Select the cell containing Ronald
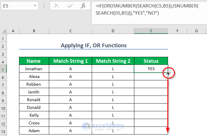The height and width of the screenshot is (136, 207). coord(34,100)
